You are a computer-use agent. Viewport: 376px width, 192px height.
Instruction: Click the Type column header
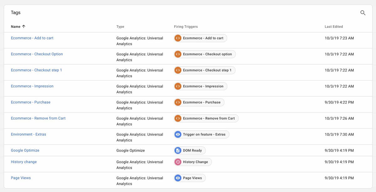120,27
